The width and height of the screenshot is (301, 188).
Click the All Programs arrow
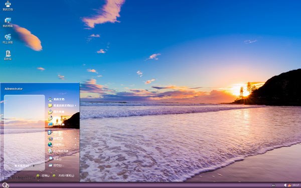pyautogui.click(x=34, y=166)
